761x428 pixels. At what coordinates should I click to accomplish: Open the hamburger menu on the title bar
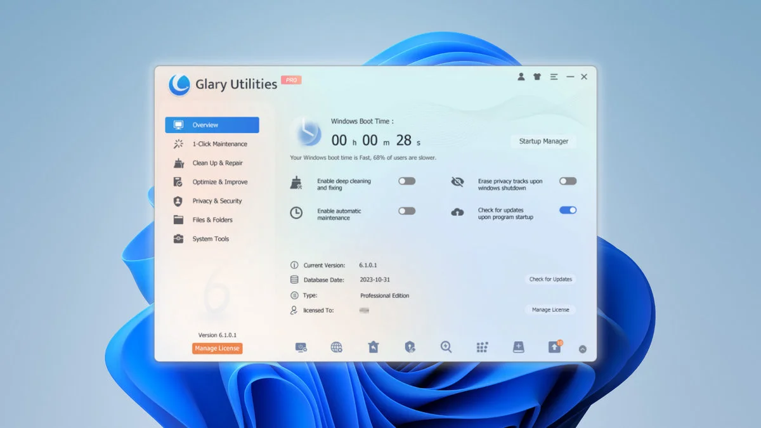[x=553, y=76]
